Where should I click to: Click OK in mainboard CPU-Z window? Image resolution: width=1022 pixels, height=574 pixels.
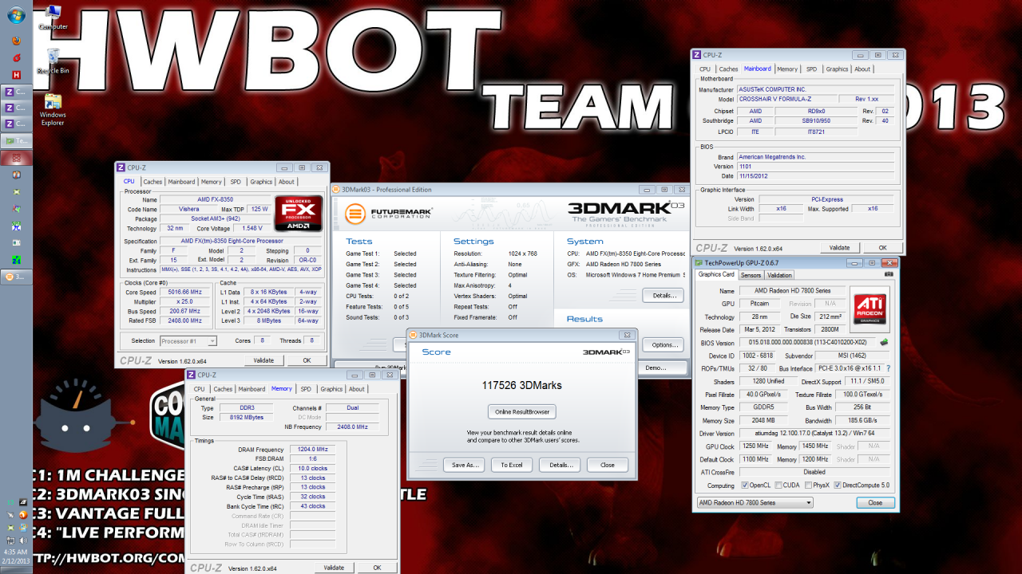point(883,248)
